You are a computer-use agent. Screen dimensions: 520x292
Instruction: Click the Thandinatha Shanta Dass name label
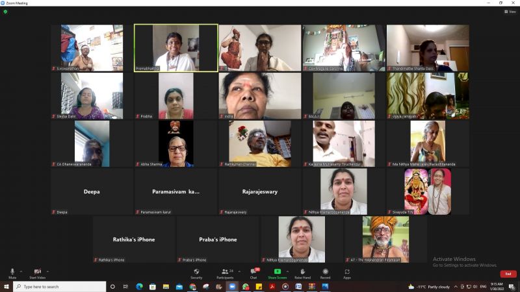coord(413,69)
